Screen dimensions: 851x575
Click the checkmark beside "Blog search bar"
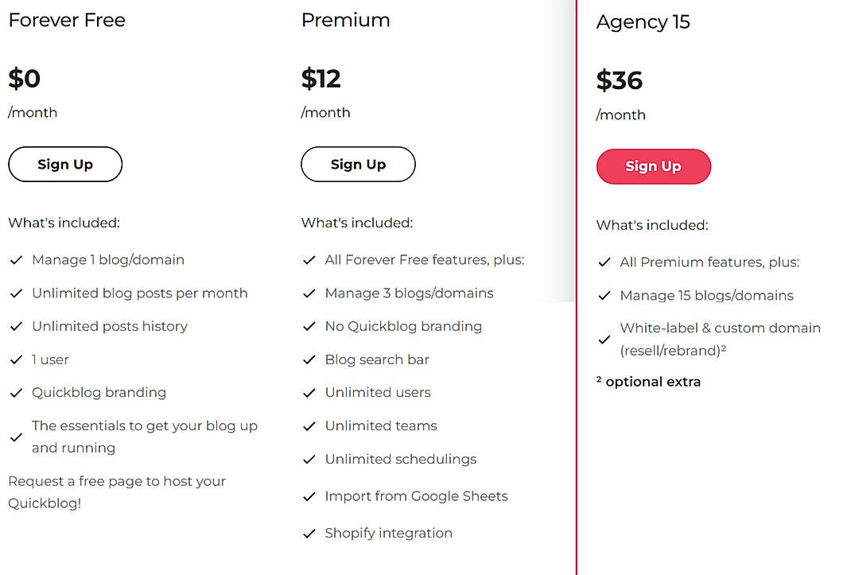[x=309, y=360]
